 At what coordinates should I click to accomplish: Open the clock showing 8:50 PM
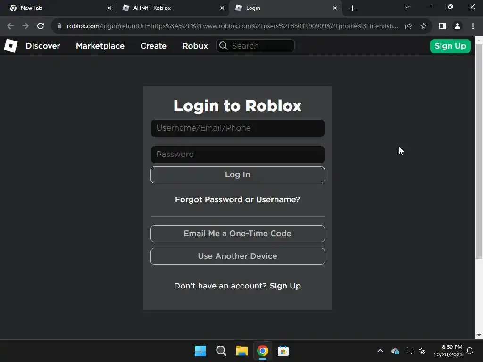pos(448,351)
